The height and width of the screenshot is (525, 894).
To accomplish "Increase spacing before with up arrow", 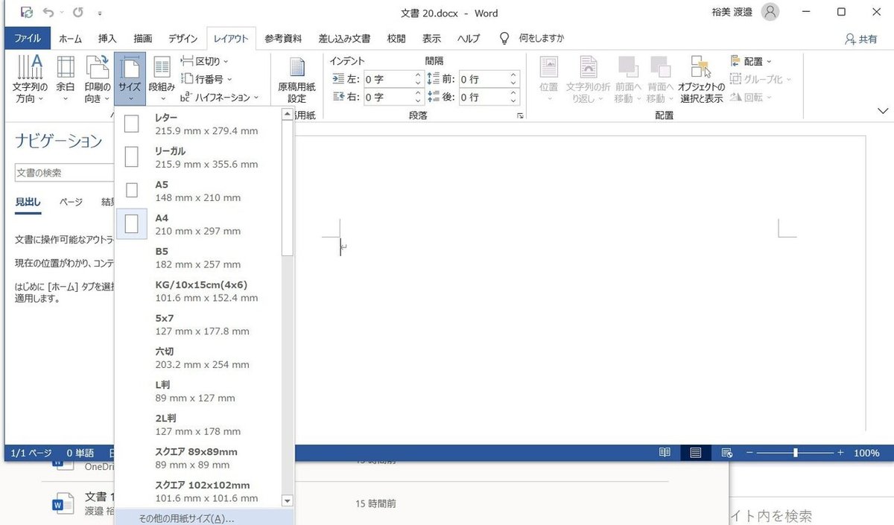I will pyautogui.click(x=513, y=75).
